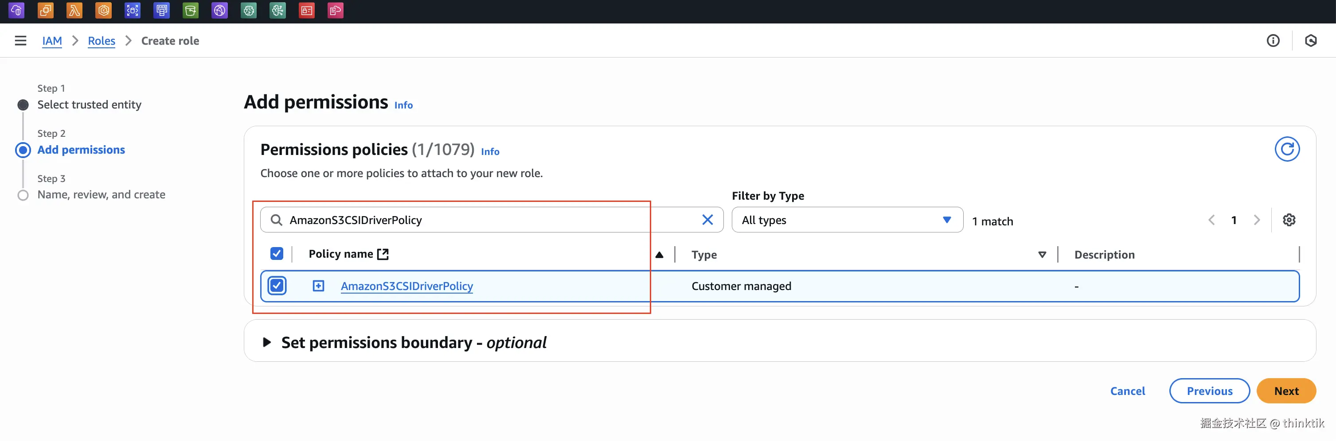Open the EKS Kubernetes service shortcut
This screenshot has width=1336, height=441.
tap(103, 10)
